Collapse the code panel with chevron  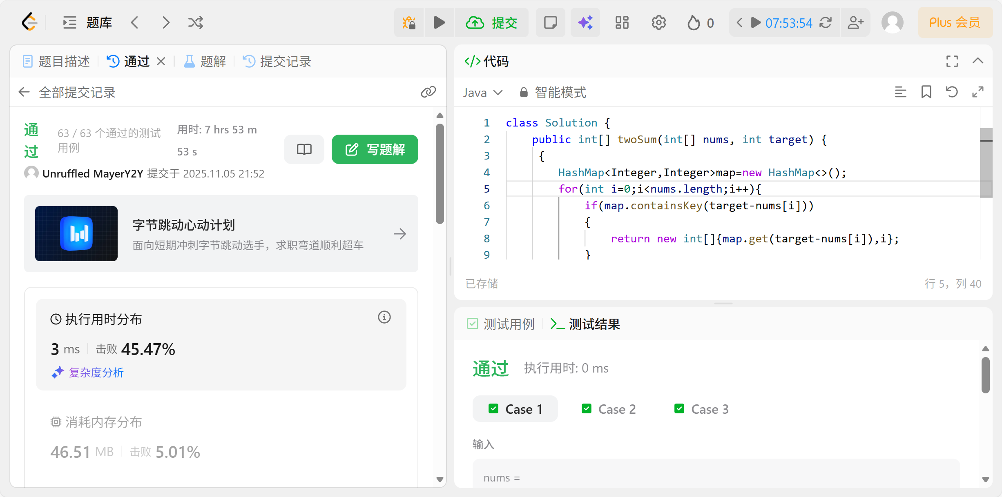pyautogui.click(x=977, y=61)
